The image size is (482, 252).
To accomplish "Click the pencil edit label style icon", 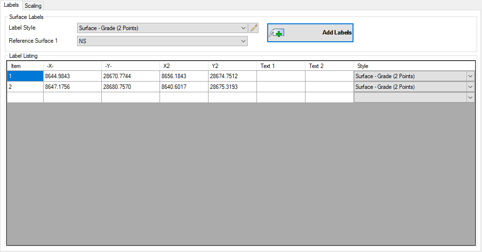I will pos(253,28).
